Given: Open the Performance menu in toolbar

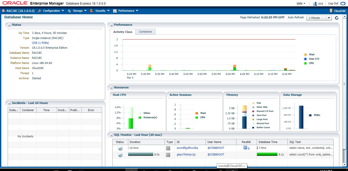Looking at the screenshot, I should point(128,11).
